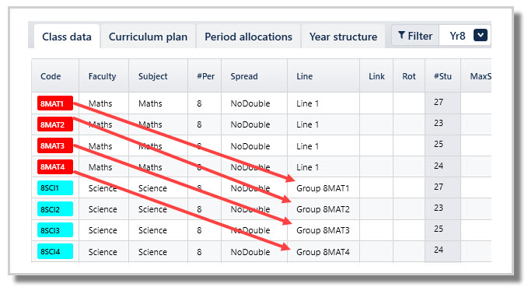Click the #Stu column header

pos(442,76)
